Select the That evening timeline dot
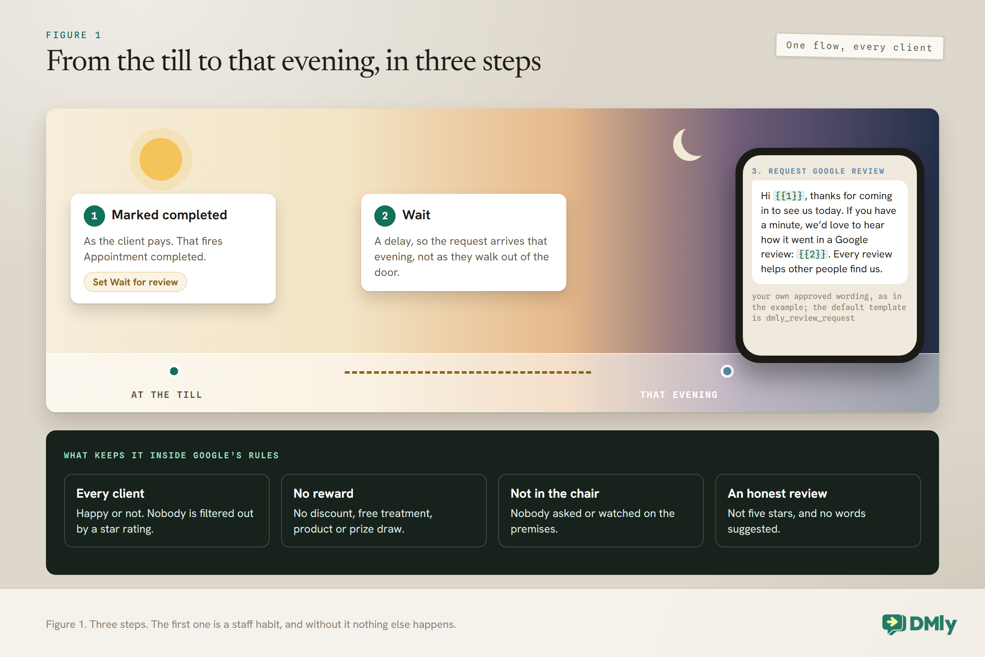 pos(727,371)
